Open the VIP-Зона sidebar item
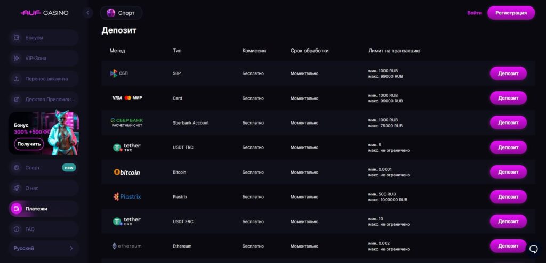The image size is (546, 263). tap(44, 58)
